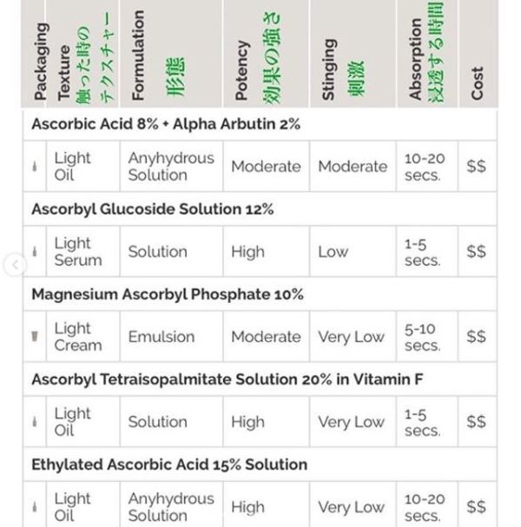Click the Ethylated Ascorbic Acid bottle icon

tap(35, 507)
